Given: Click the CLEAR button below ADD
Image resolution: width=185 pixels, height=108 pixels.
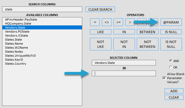Looking at the screenshot, I should [x=174, y=97].
